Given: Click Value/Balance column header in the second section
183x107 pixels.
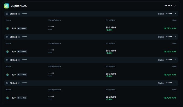Looking at the screenshot, I should tap(54, 43).
